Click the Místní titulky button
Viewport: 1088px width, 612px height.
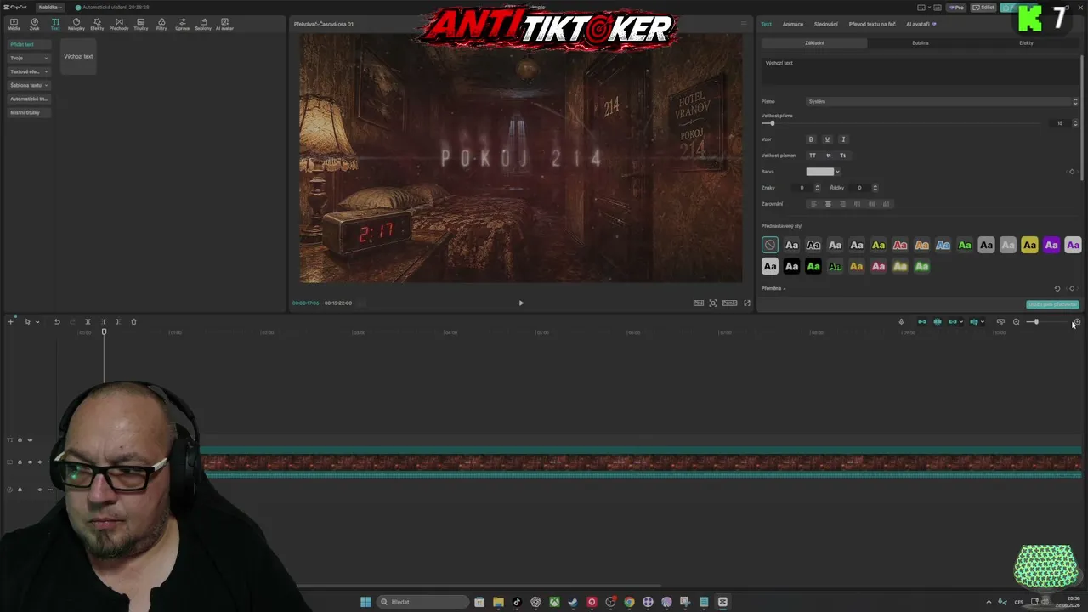29,112
